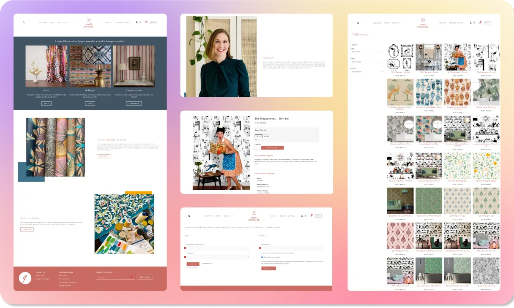Tick the Remember me checkbox
Screen dimensions: 514x308
pos(201,264)
